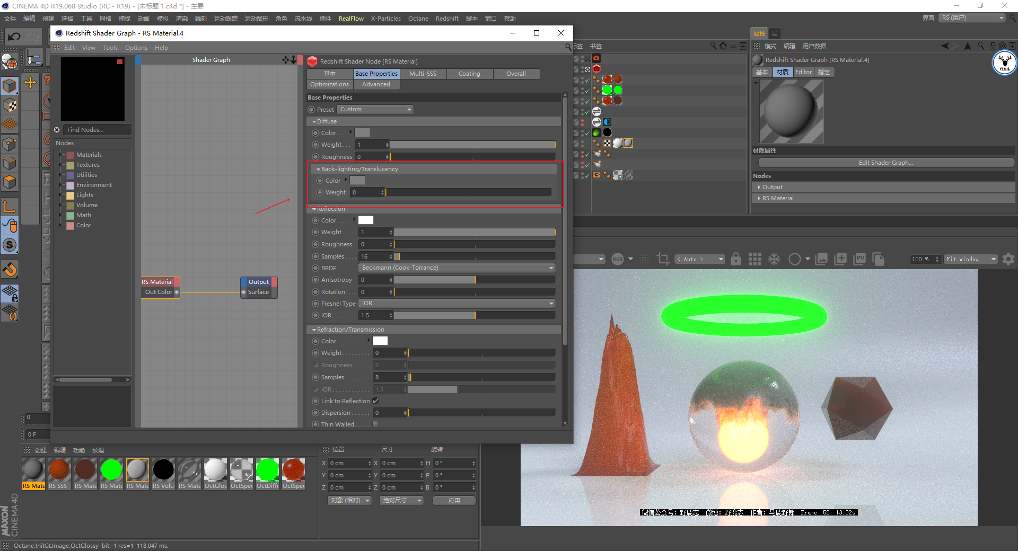Toggle the animation dot beside Anisotropy
1018x551 pixels.
tap(315, 280)
